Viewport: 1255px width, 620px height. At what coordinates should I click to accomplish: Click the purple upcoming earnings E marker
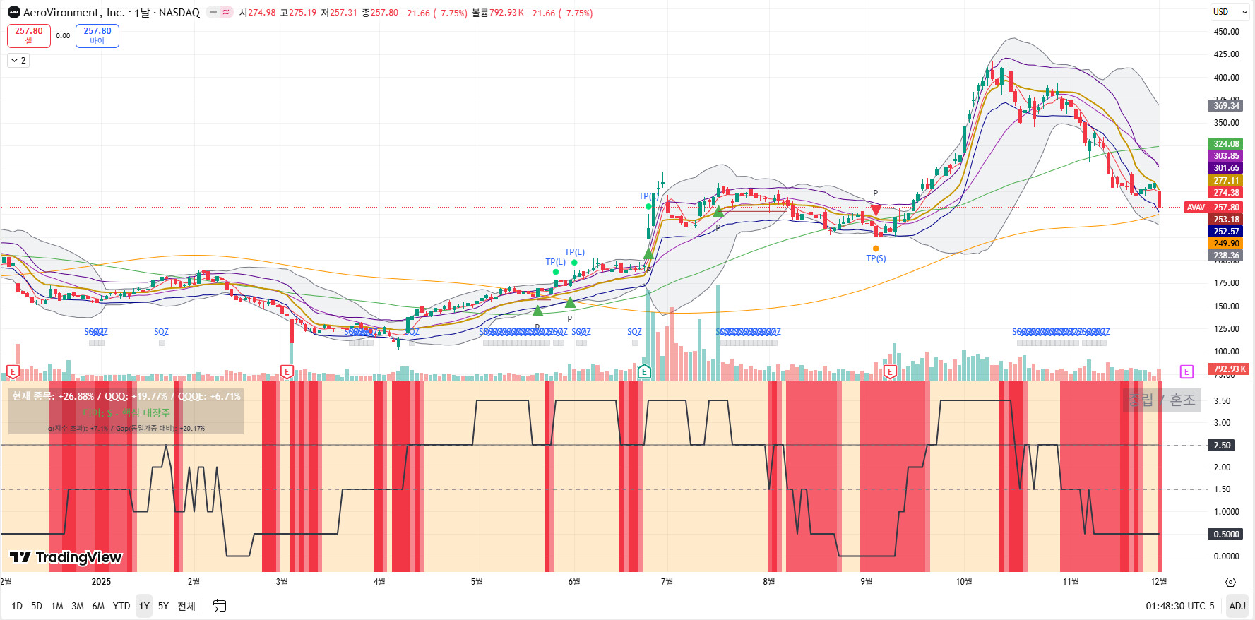pyautogui.click(x=1186, y=371)
